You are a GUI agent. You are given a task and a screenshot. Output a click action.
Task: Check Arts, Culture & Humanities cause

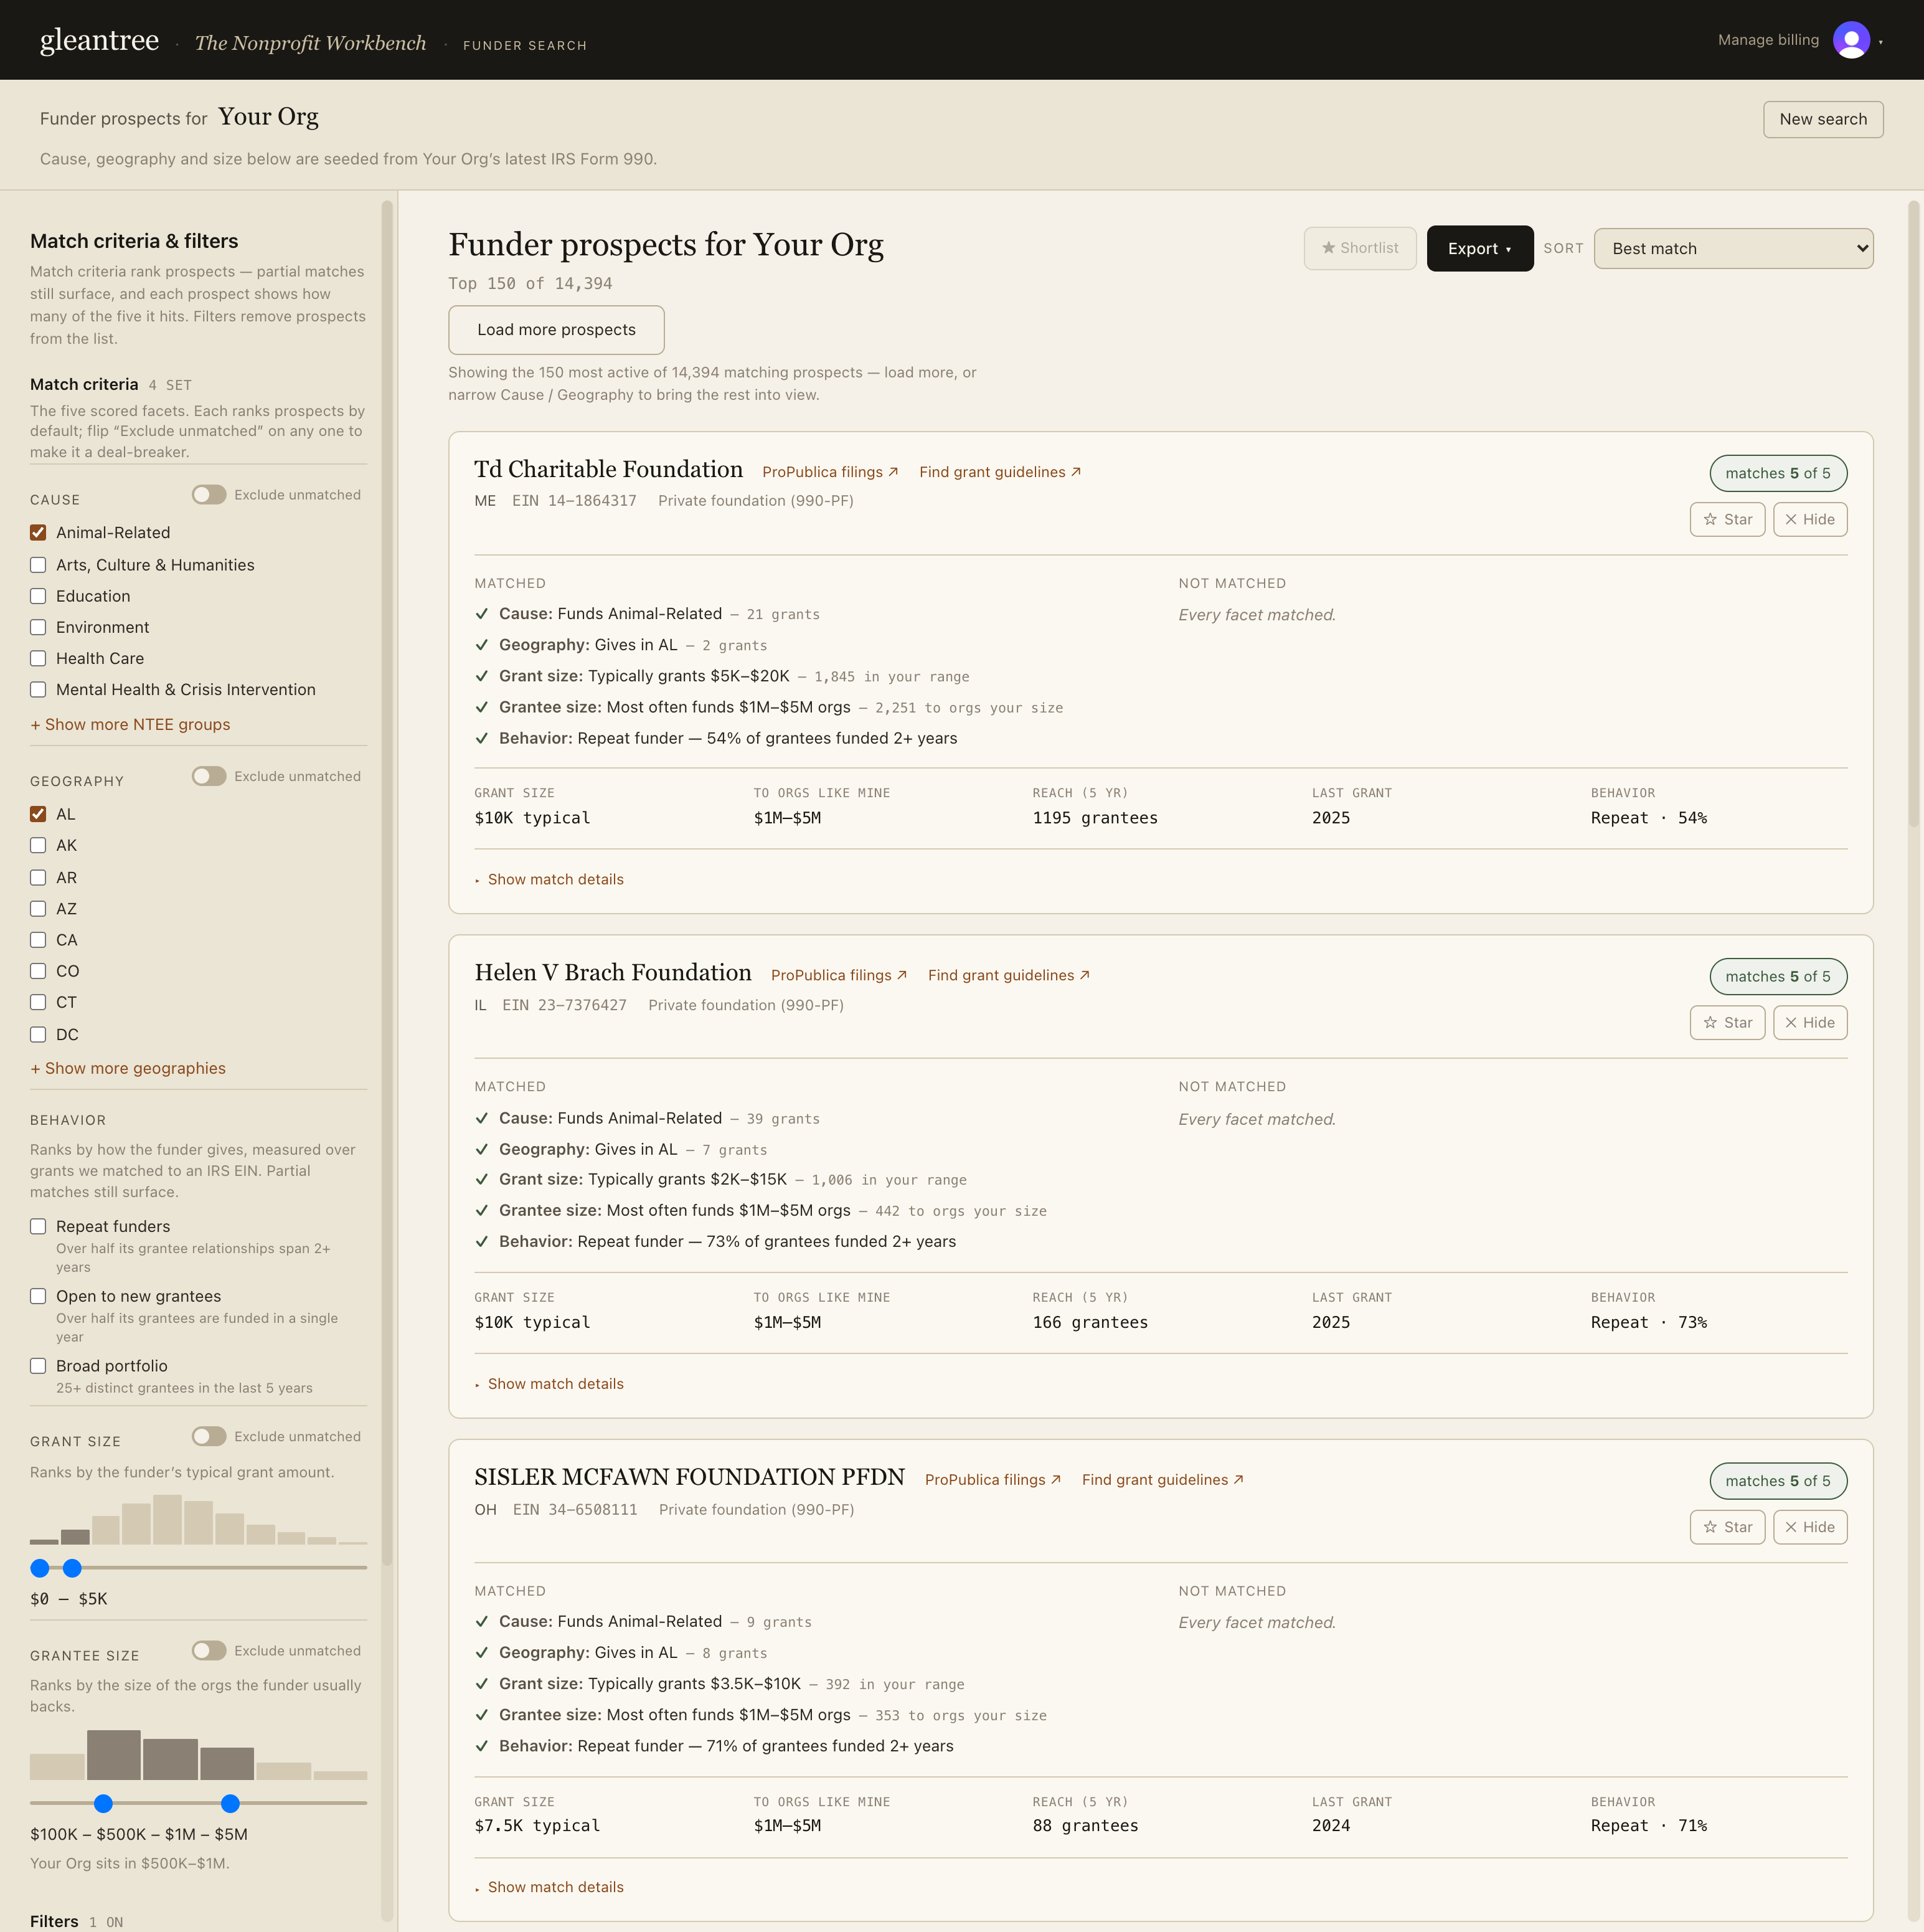[x=38, y=565]
